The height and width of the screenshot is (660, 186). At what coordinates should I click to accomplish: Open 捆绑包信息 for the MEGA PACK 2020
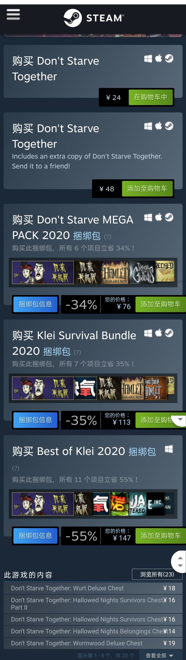tap(35, 304)
